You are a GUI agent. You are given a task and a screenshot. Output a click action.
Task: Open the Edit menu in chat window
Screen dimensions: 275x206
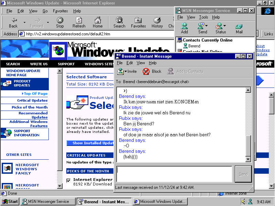pyautogui.click(x=130, y=63)
